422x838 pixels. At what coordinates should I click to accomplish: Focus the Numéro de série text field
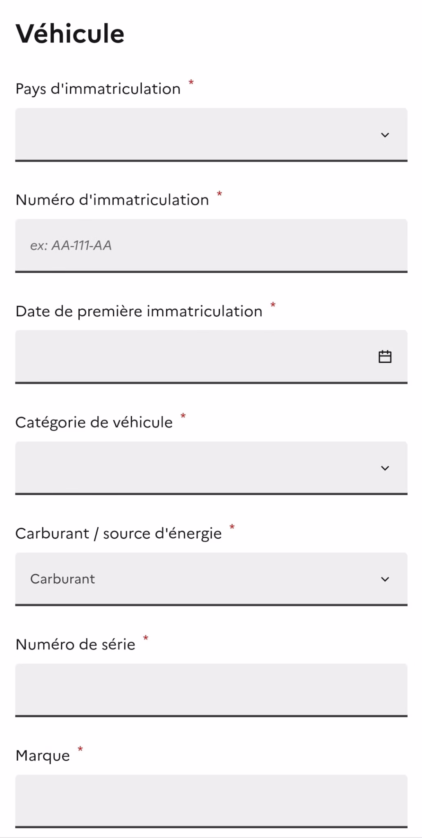(x=211, y=690)
